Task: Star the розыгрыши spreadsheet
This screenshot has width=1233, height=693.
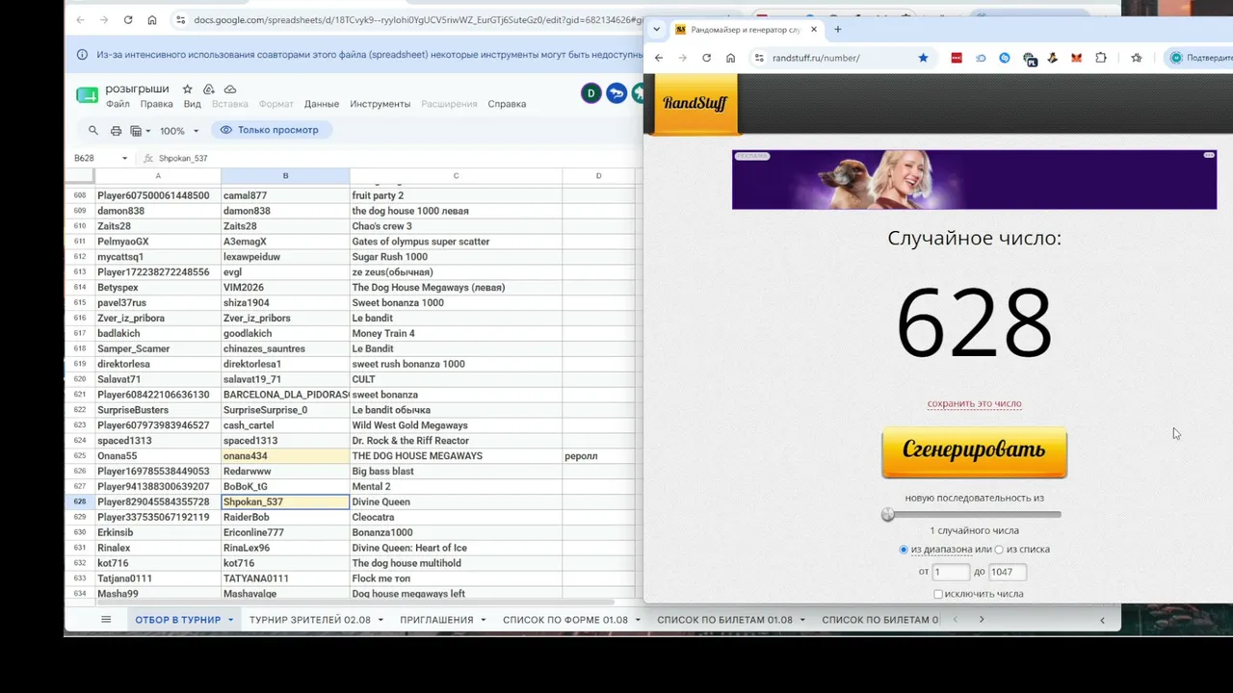Action: point(188,89)
